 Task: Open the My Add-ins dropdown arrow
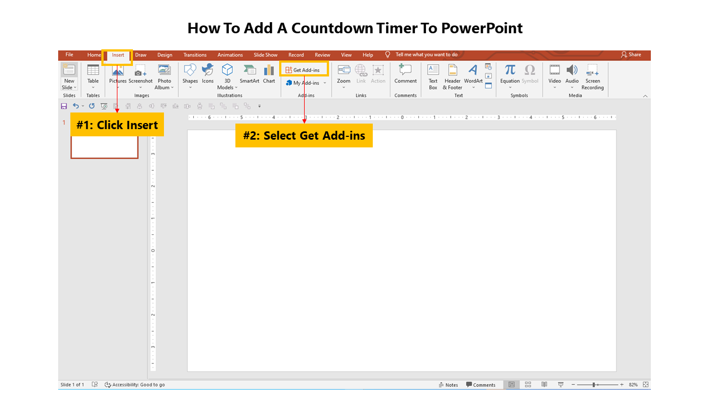(325, 83)
